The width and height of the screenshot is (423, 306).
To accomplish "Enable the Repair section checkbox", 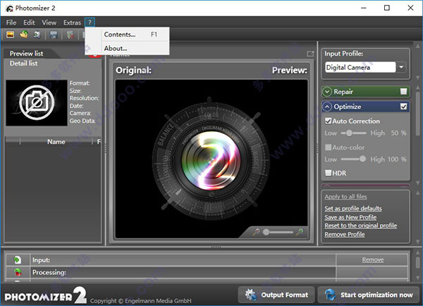I will (x=403, y=92).
